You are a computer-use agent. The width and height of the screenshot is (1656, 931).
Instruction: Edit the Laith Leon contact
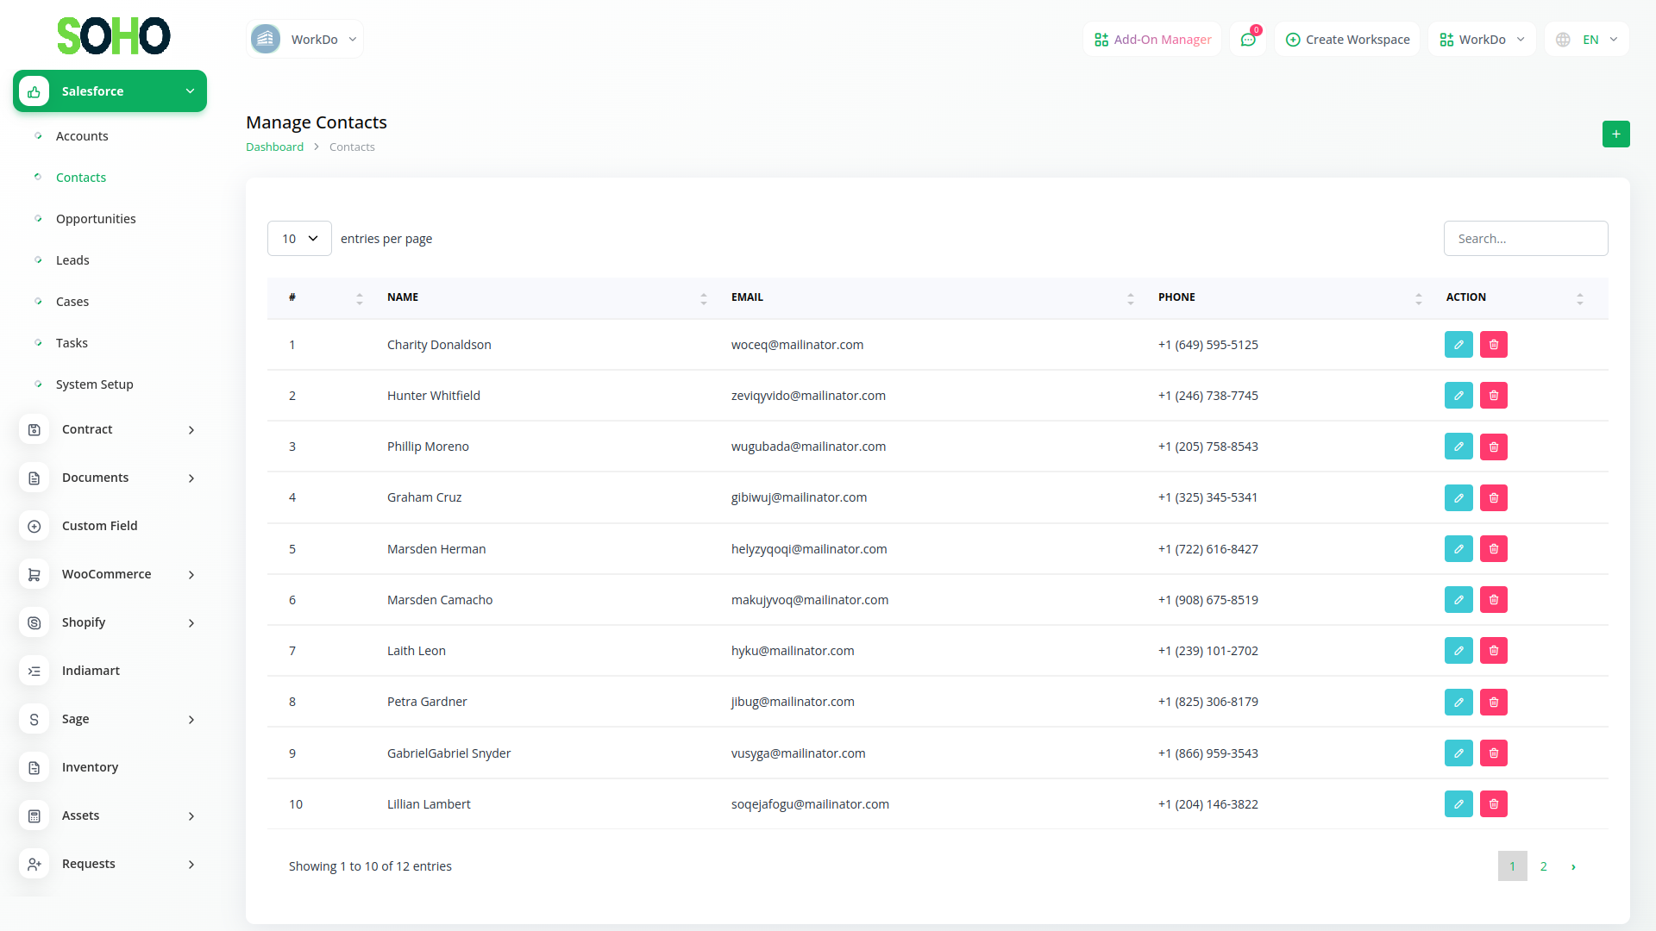click(x=1458, y=651)
